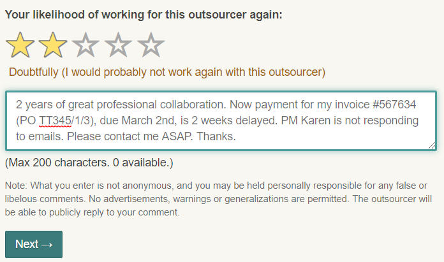Rate three stars for this outsourcer

point(85,45)
